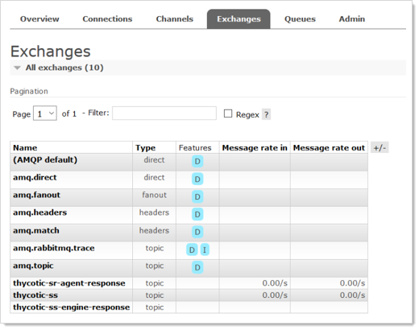Click the D badge for (AMQP default)

(x=197, y=162)
